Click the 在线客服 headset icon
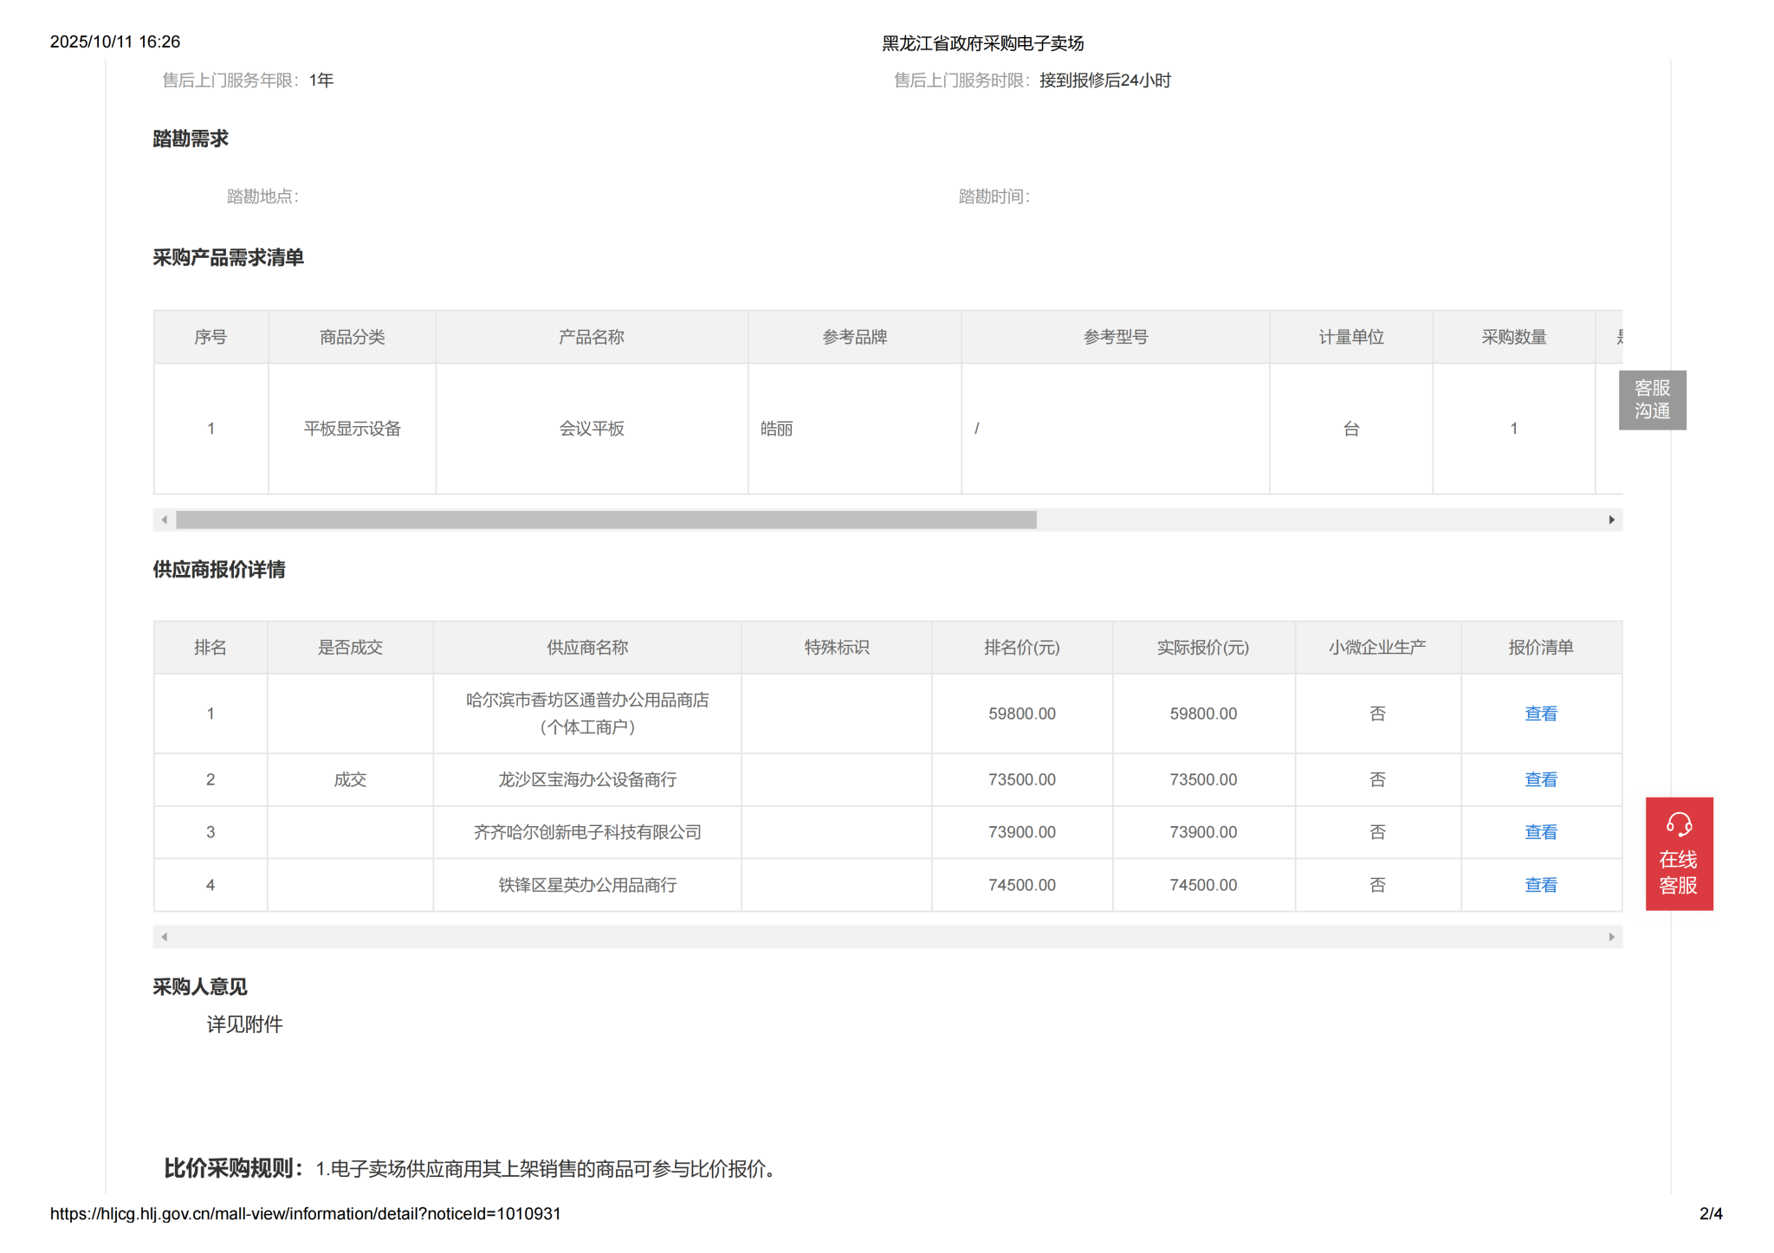This screenshot has width=1774, height=1253. coord(1678,824)
